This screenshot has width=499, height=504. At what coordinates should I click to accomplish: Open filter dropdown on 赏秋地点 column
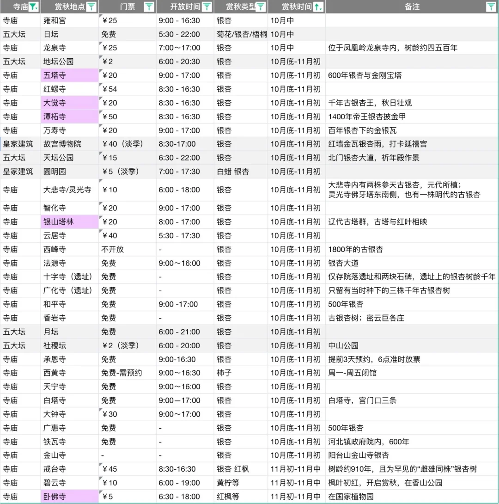coord(91,7)
